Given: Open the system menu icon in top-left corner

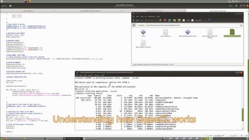Looking at the screenshot, I should click(2, 2).
